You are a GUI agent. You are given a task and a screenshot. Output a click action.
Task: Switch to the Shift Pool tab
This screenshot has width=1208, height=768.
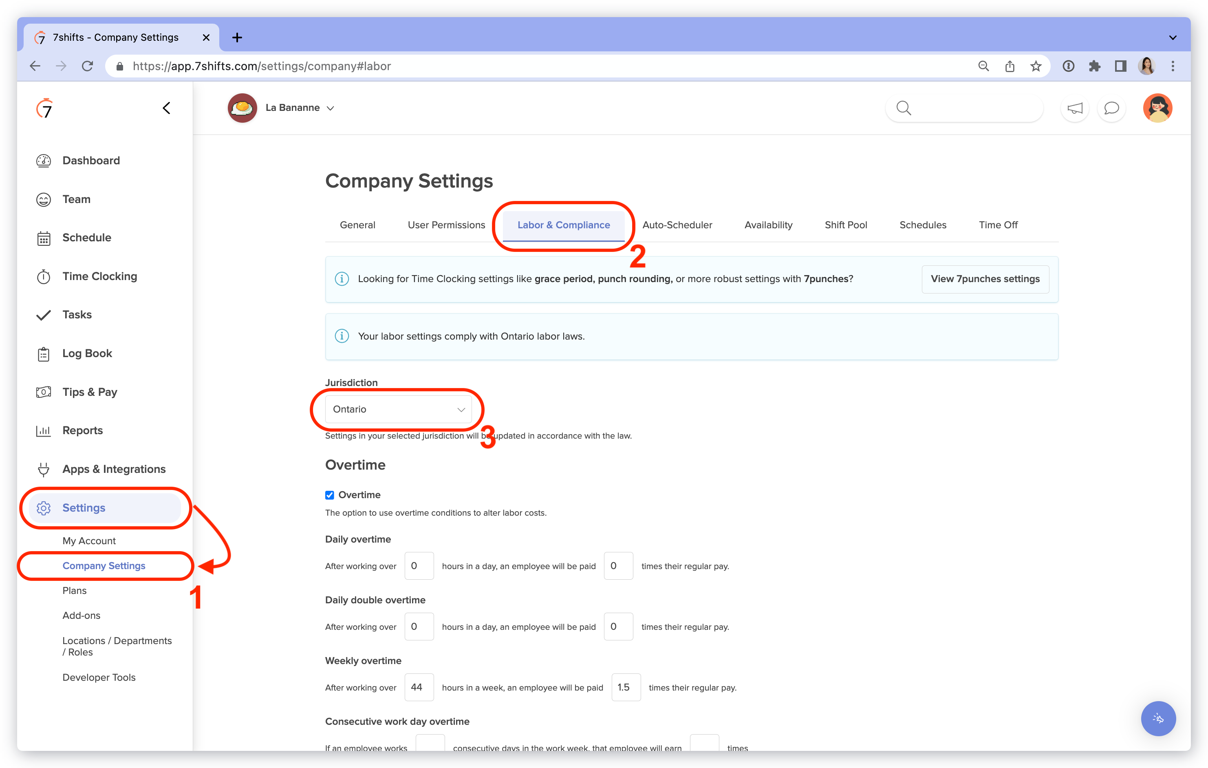coord(845,225)
